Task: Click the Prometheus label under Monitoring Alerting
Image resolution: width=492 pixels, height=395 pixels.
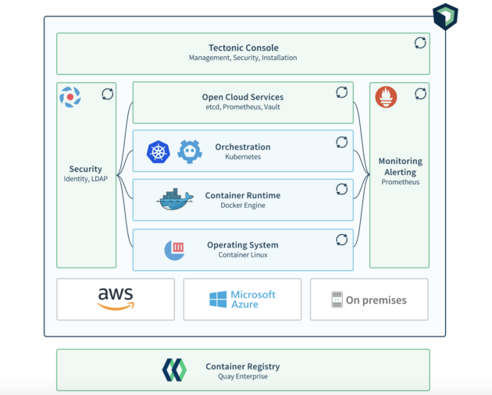Action: tap(401, 182)
